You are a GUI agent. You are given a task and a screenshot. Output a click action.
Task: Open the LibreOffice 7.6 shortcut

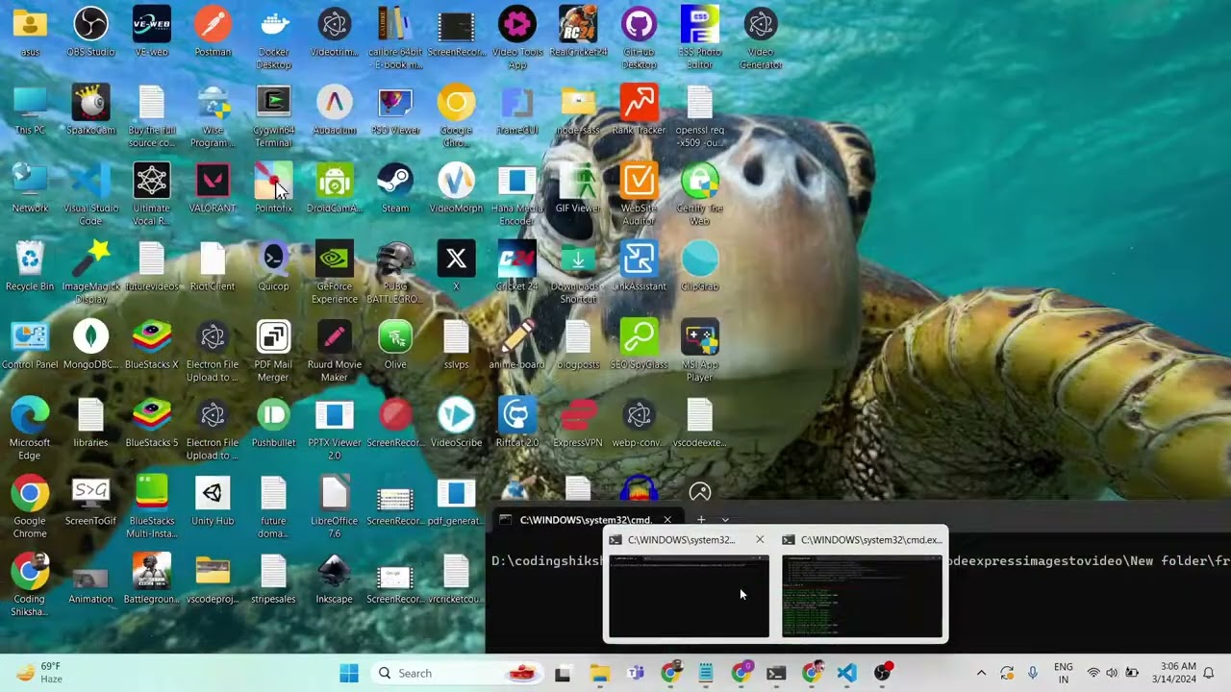[x=335, y=506]
